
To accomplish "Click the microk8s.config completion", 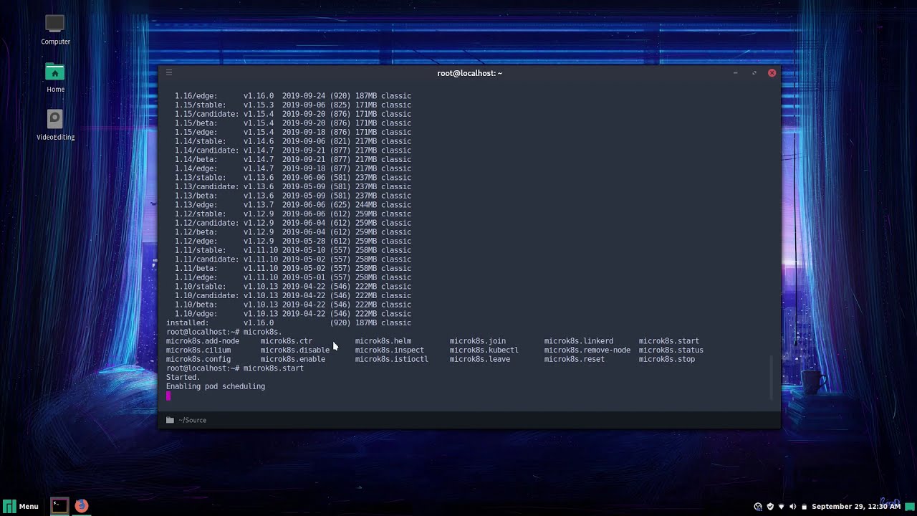I will 198,359.
